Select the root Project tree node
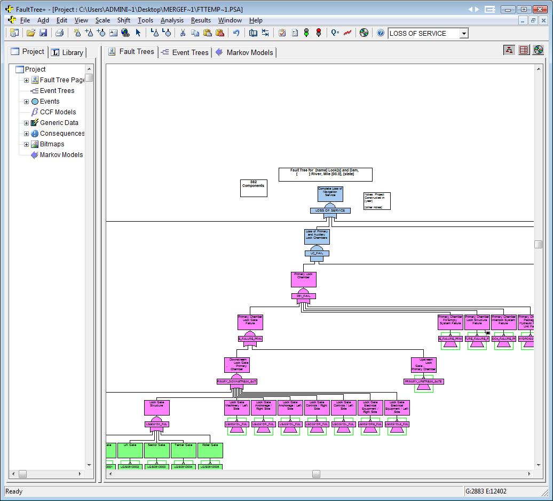 click(35, 69)
